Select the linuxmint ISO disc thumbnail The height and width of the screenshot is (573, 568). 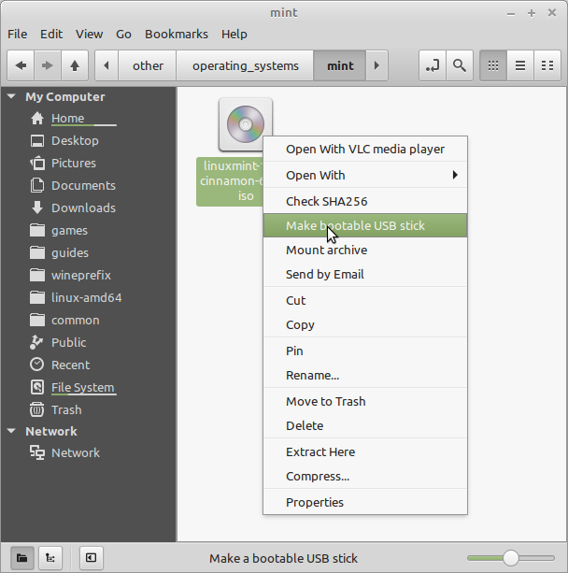(246, 124)
